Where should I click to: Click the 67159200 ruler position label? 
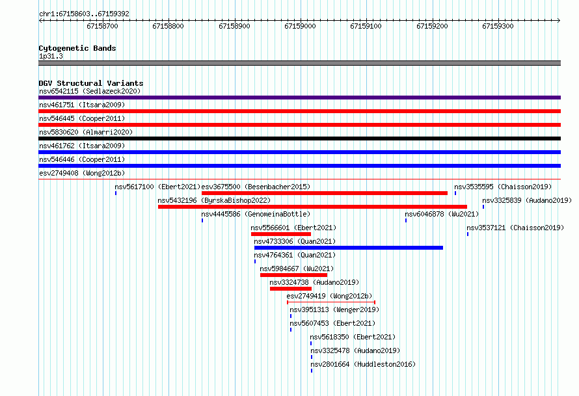point(432,26)
